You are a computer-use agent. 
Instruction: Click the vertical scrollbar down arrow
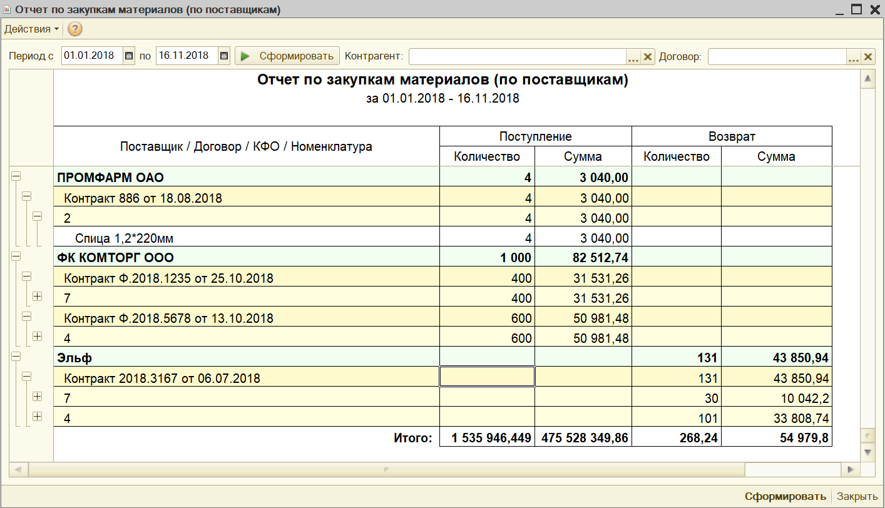[867, 452]
